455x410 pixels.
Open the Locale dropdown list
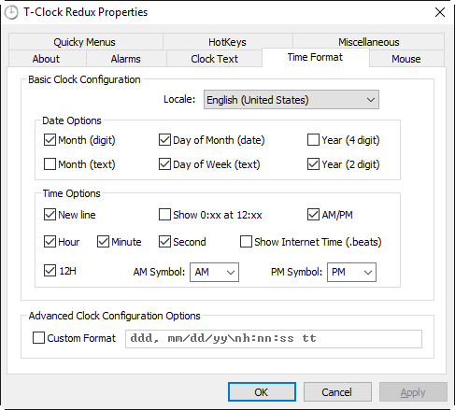[x=291, y=100]
